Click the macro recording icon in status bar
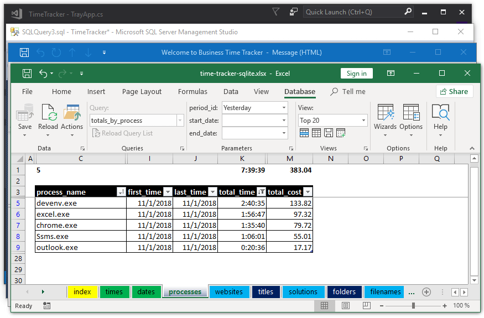This screenshot has width=484, height=318. coord(46,306)
